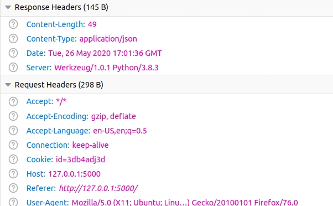This screenshot has height=206, width=333.
Task: Select the keep-alive value
Action: [x=91, y=145]
